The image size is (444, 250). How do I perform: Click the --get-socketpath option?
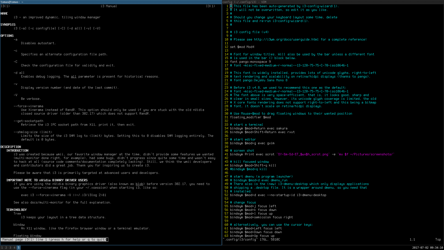point(28,121)
